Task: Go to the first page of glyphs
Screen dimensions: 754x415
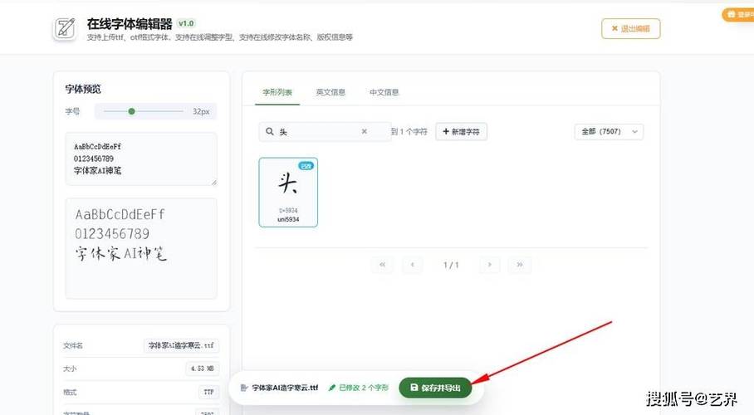Action: click(382, 265)
